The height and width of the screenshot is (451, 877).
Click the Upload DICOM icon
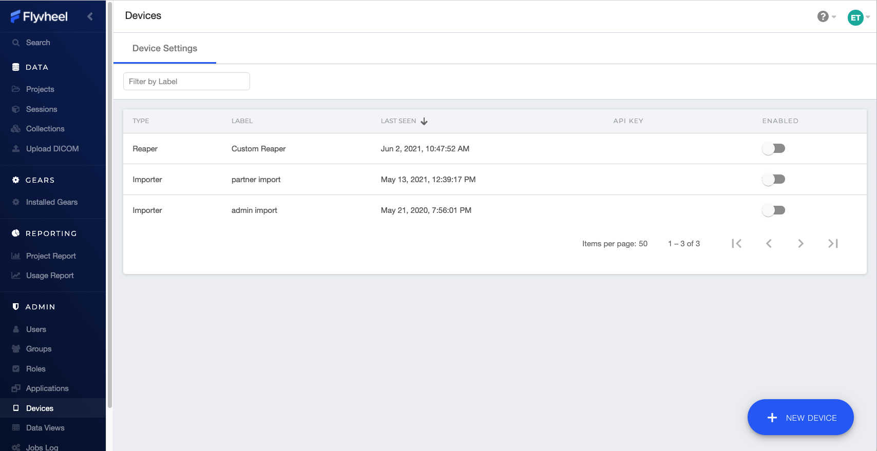click(16, 149)
